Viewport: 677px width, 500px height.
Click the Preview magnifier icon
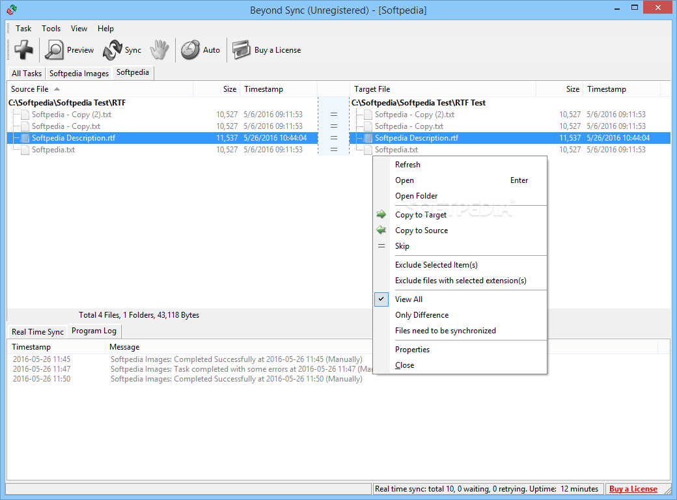point(55,50)
